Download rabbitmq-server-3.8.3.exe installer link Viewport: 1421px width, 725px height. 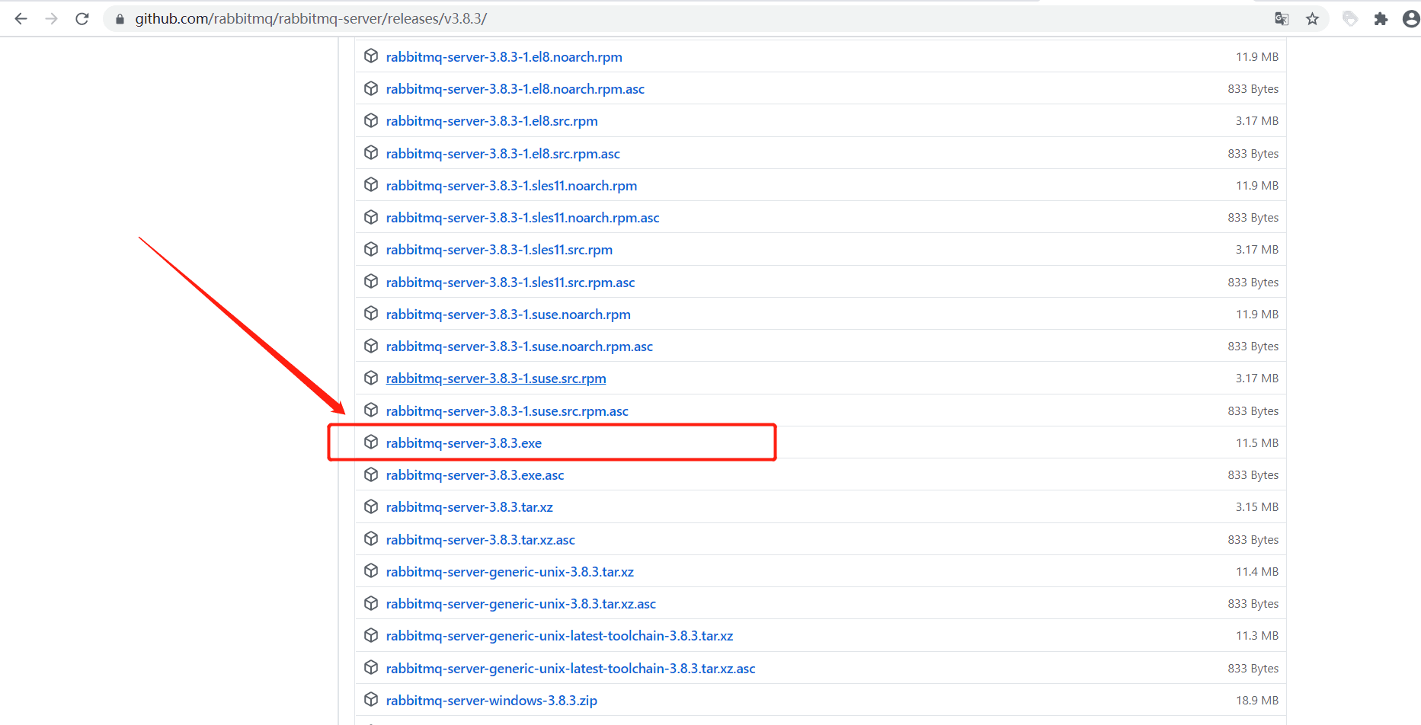pyautogui.click(x=463, y=443)
